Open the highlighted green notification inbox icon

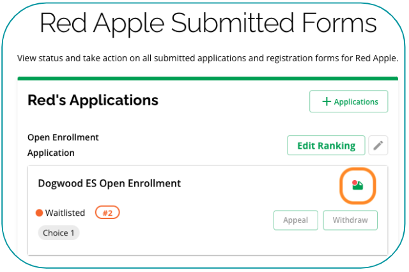pos(358,186)
